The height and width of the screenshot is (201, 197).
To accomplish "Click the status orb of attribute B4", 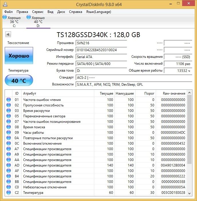I will (9, 176).
